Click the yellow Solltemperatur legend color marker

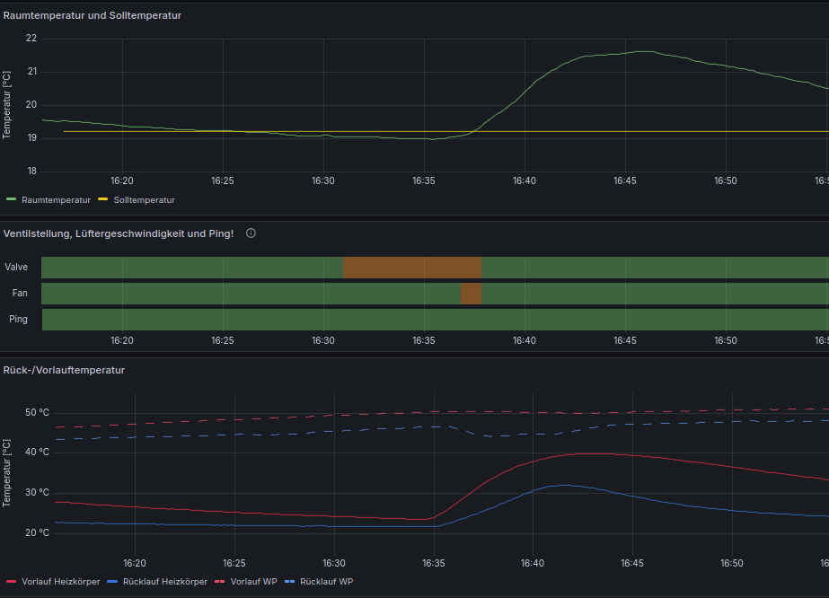102,200
